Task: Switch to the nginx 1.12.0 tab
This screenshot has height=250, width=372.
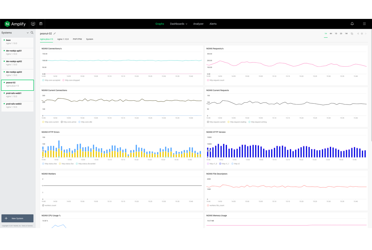Action: [63, 39]
